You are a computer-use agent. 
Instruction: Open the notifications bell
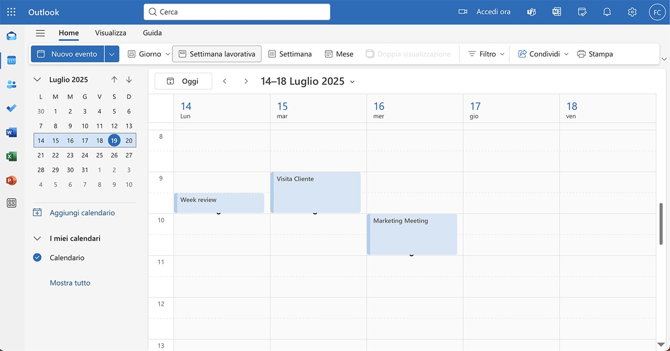(607, 12)
